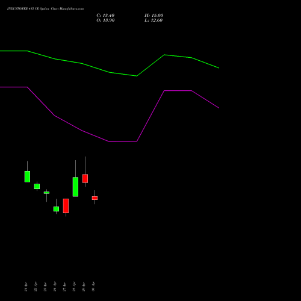Click the small green candlestick for 23 Apr

coord(46,193)
